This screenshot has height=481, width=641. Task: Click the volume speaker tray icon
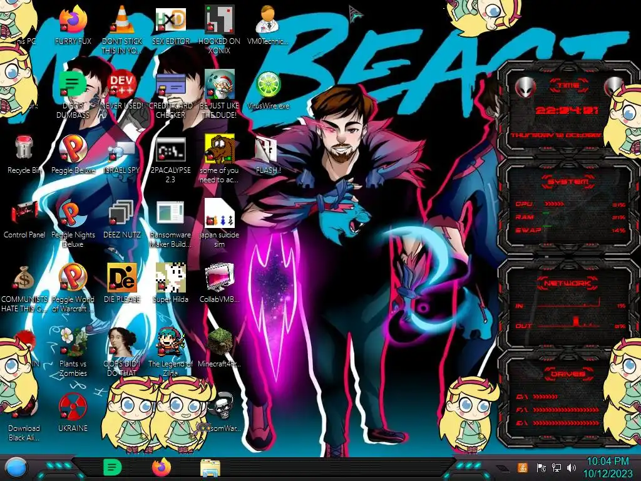[x=572, y=467]
